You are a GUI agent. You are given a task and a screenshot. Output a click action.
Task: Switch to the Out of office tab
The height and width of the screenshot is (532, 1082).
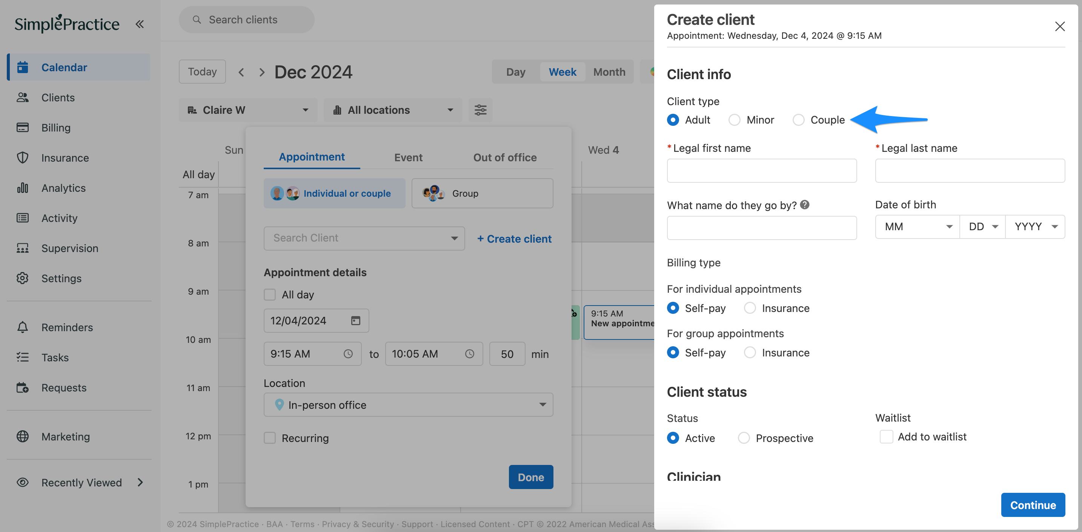(x=505, y=157)
